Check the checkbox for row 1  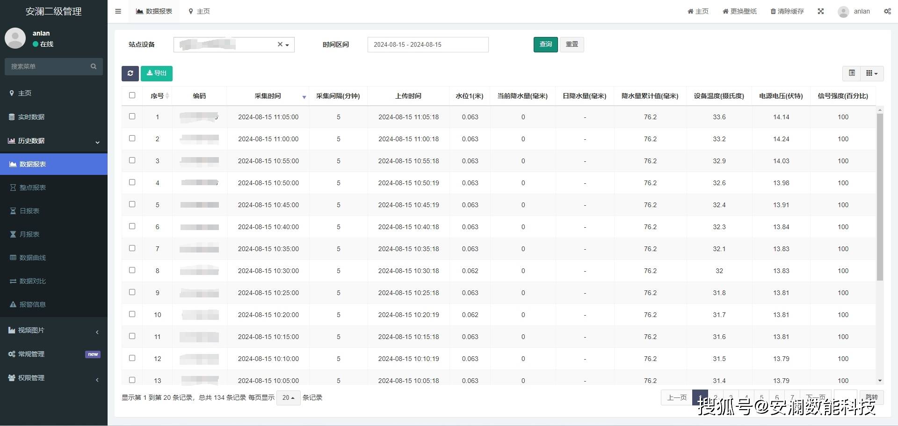[132, 116]
